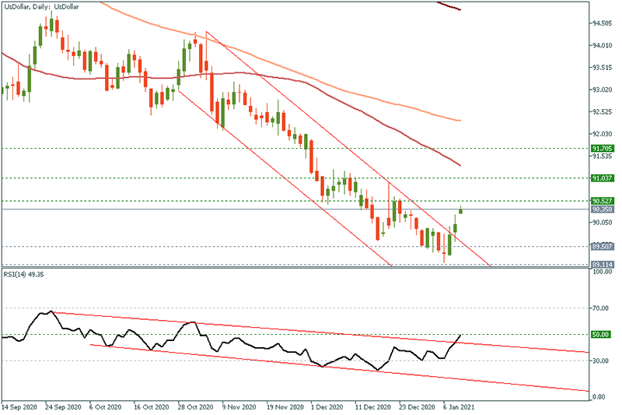622x415 pixels.
Task: Click the 91.037 green price level label
Action: click(x=603, y=178)
